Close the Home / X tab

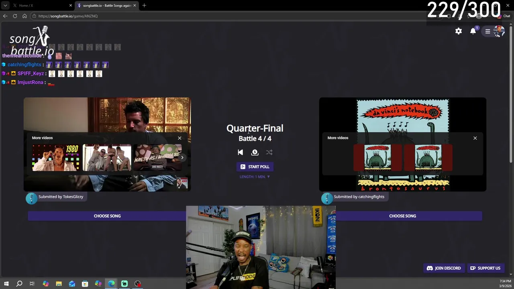pyautogui.click(x=70, y=6)
